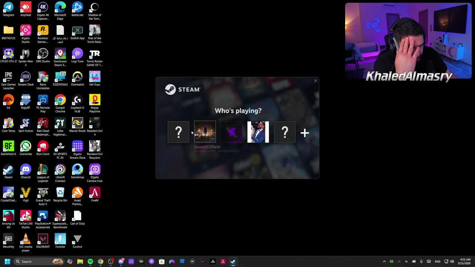The width and height of the screenshot is (475, 267).
Task: Switch the ENG input language indicator
Action: (438, 261)
